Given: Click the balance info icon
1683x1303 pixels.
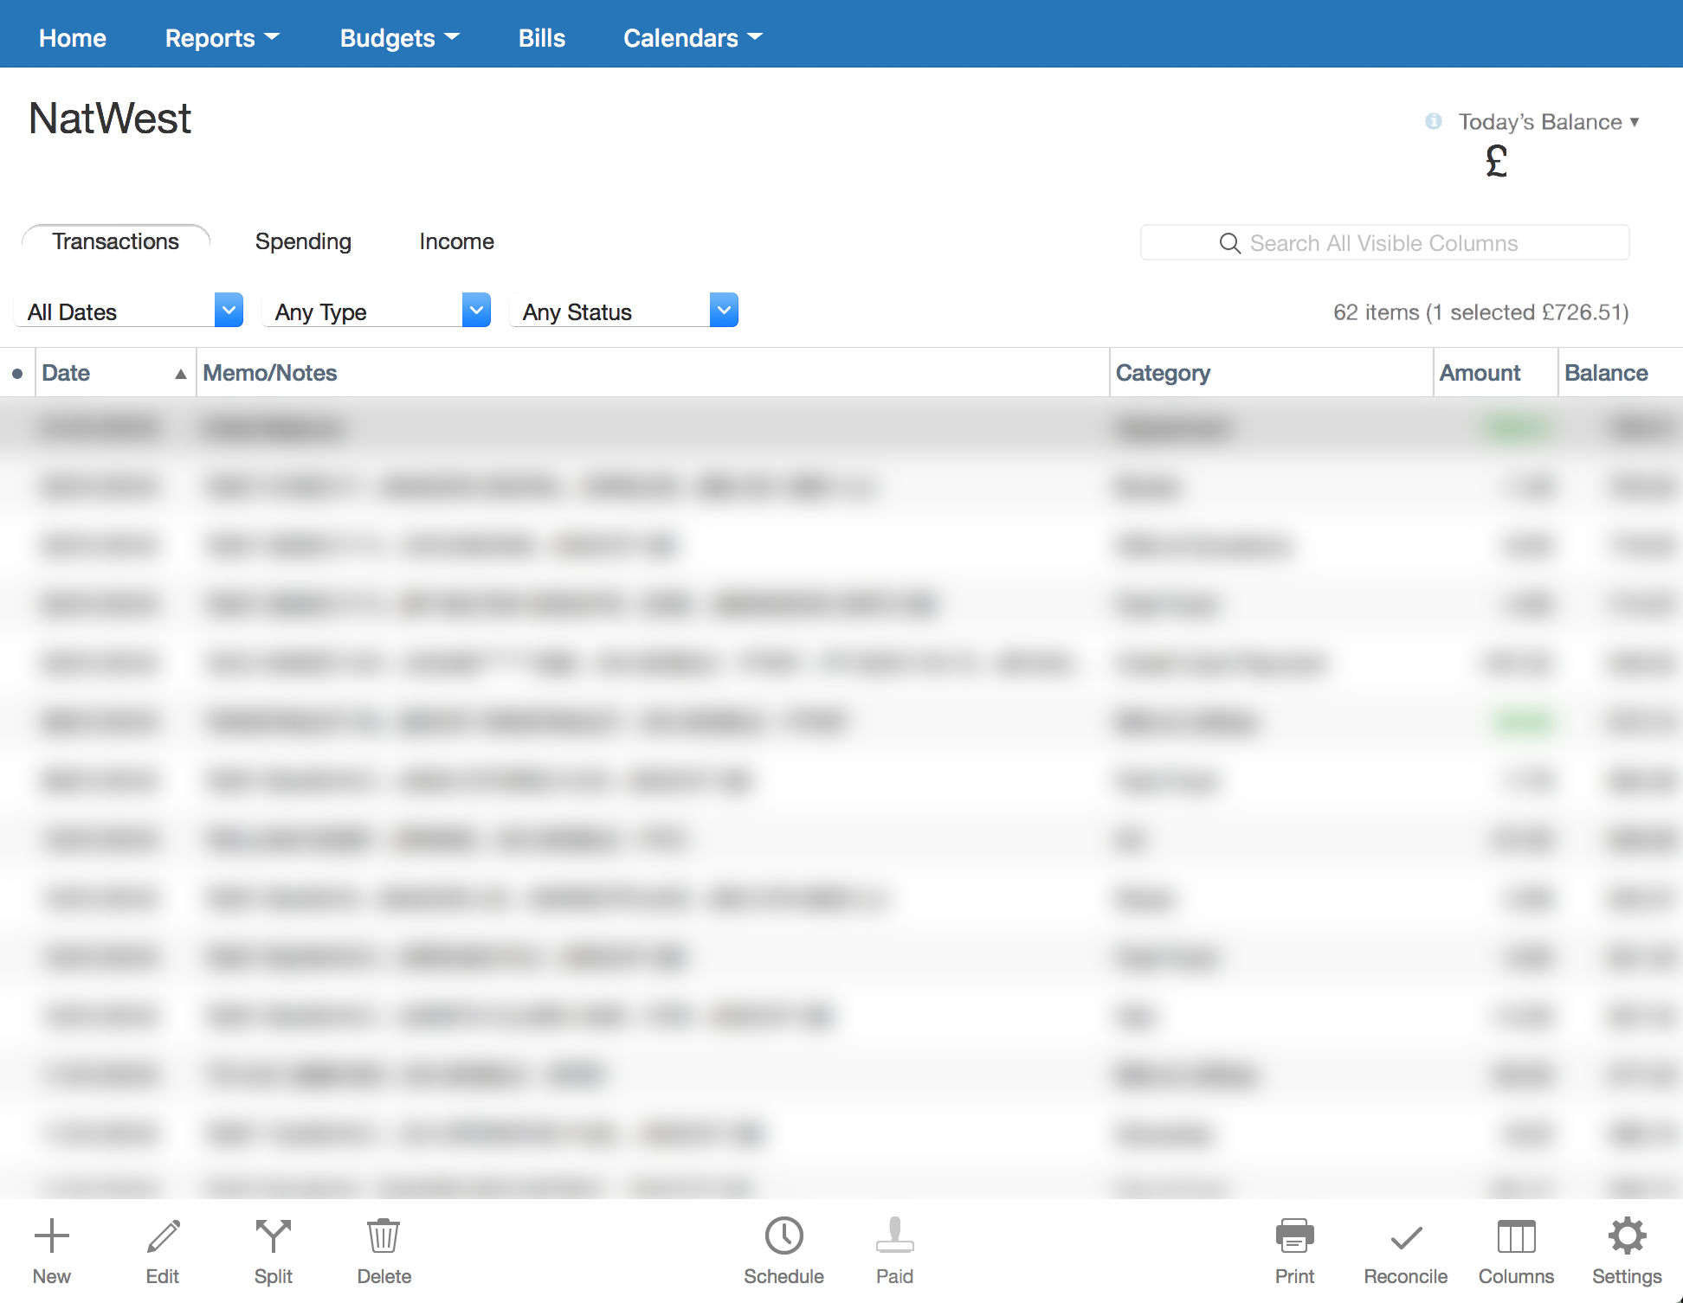Looking at the screenshot, I should pos(1434,121).
